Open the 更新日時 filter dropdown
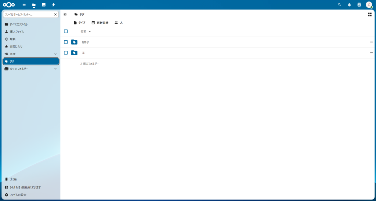The width and height of the screenshot is (376, 201). (100, 23)
